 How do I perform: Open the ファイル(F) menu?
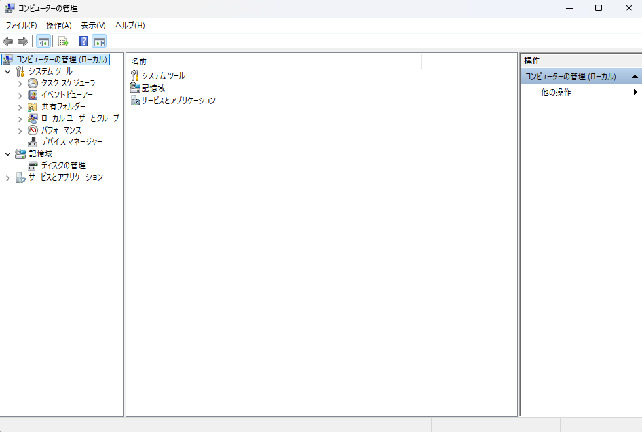coord(21,26)
